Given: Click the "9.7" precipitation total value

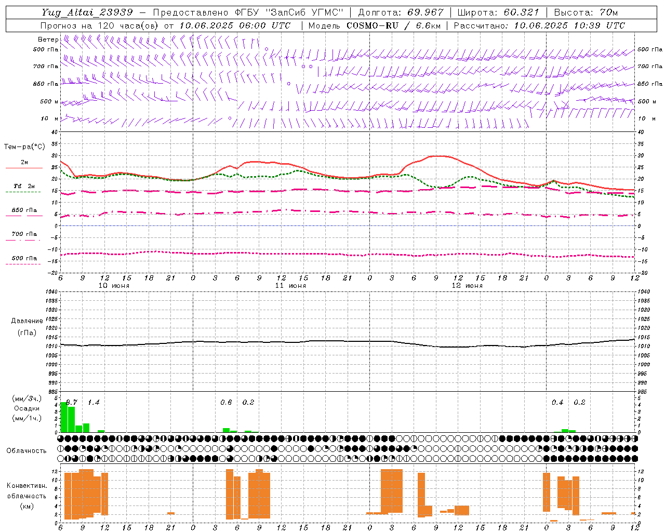Looking at the screenshot, I should click(72, 403).
